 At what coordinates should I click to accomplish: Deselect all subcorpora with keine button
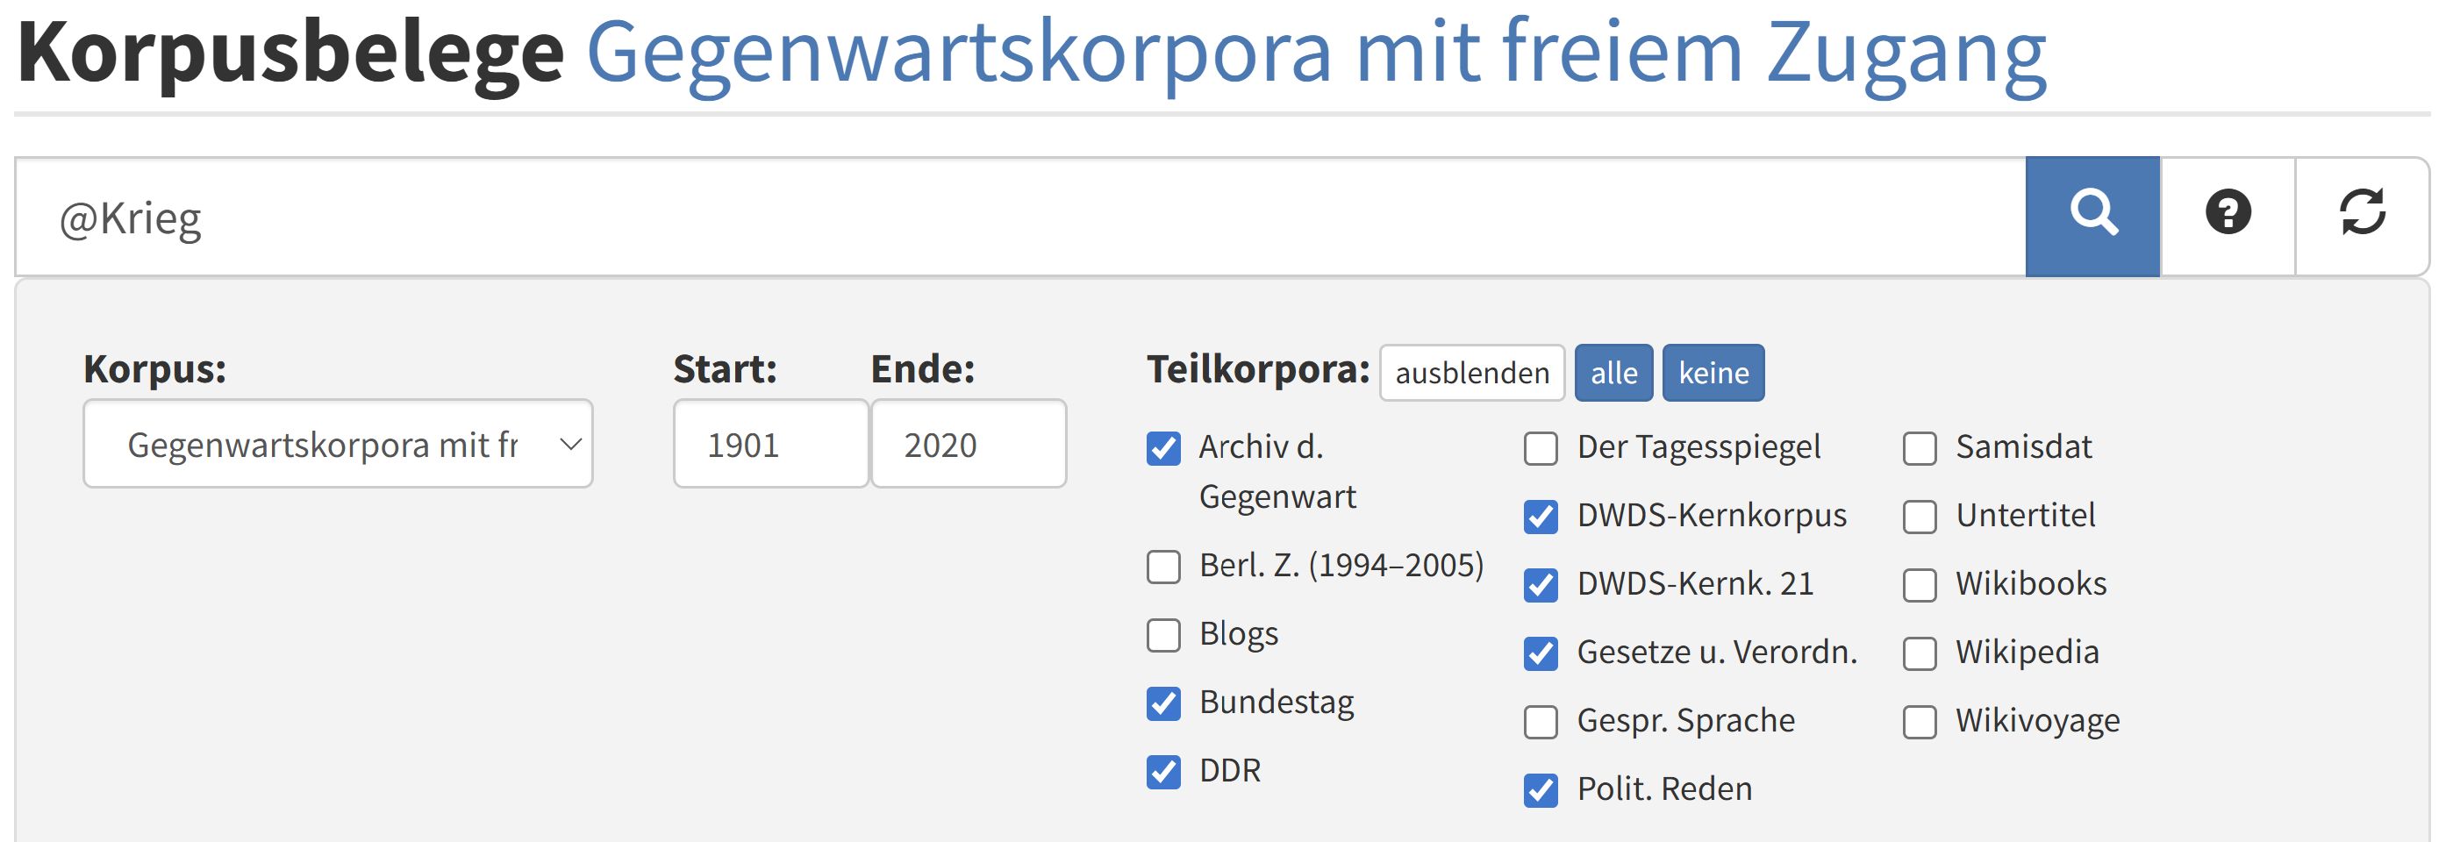(x=1713, y=374)
